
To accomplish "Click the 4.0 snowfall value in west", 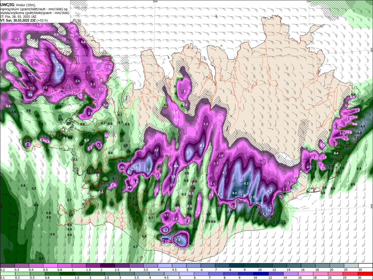I will [130, 187].
